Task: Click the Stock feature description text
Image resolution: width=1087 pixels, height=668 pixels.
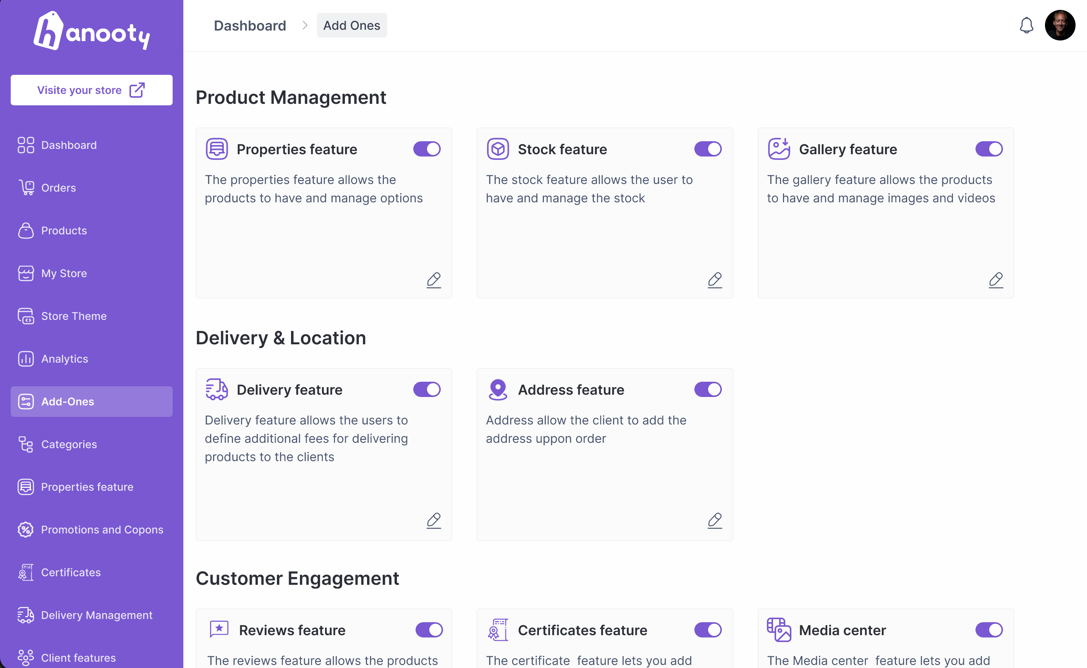Action: point(589,189)
